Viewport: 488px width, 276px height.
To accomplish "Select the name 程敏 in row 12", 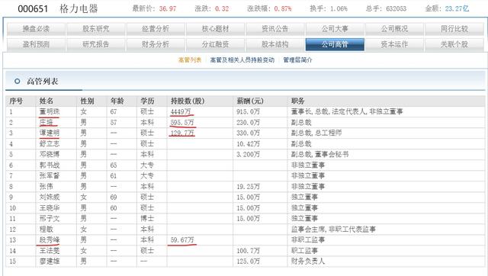I will point(46,229).
